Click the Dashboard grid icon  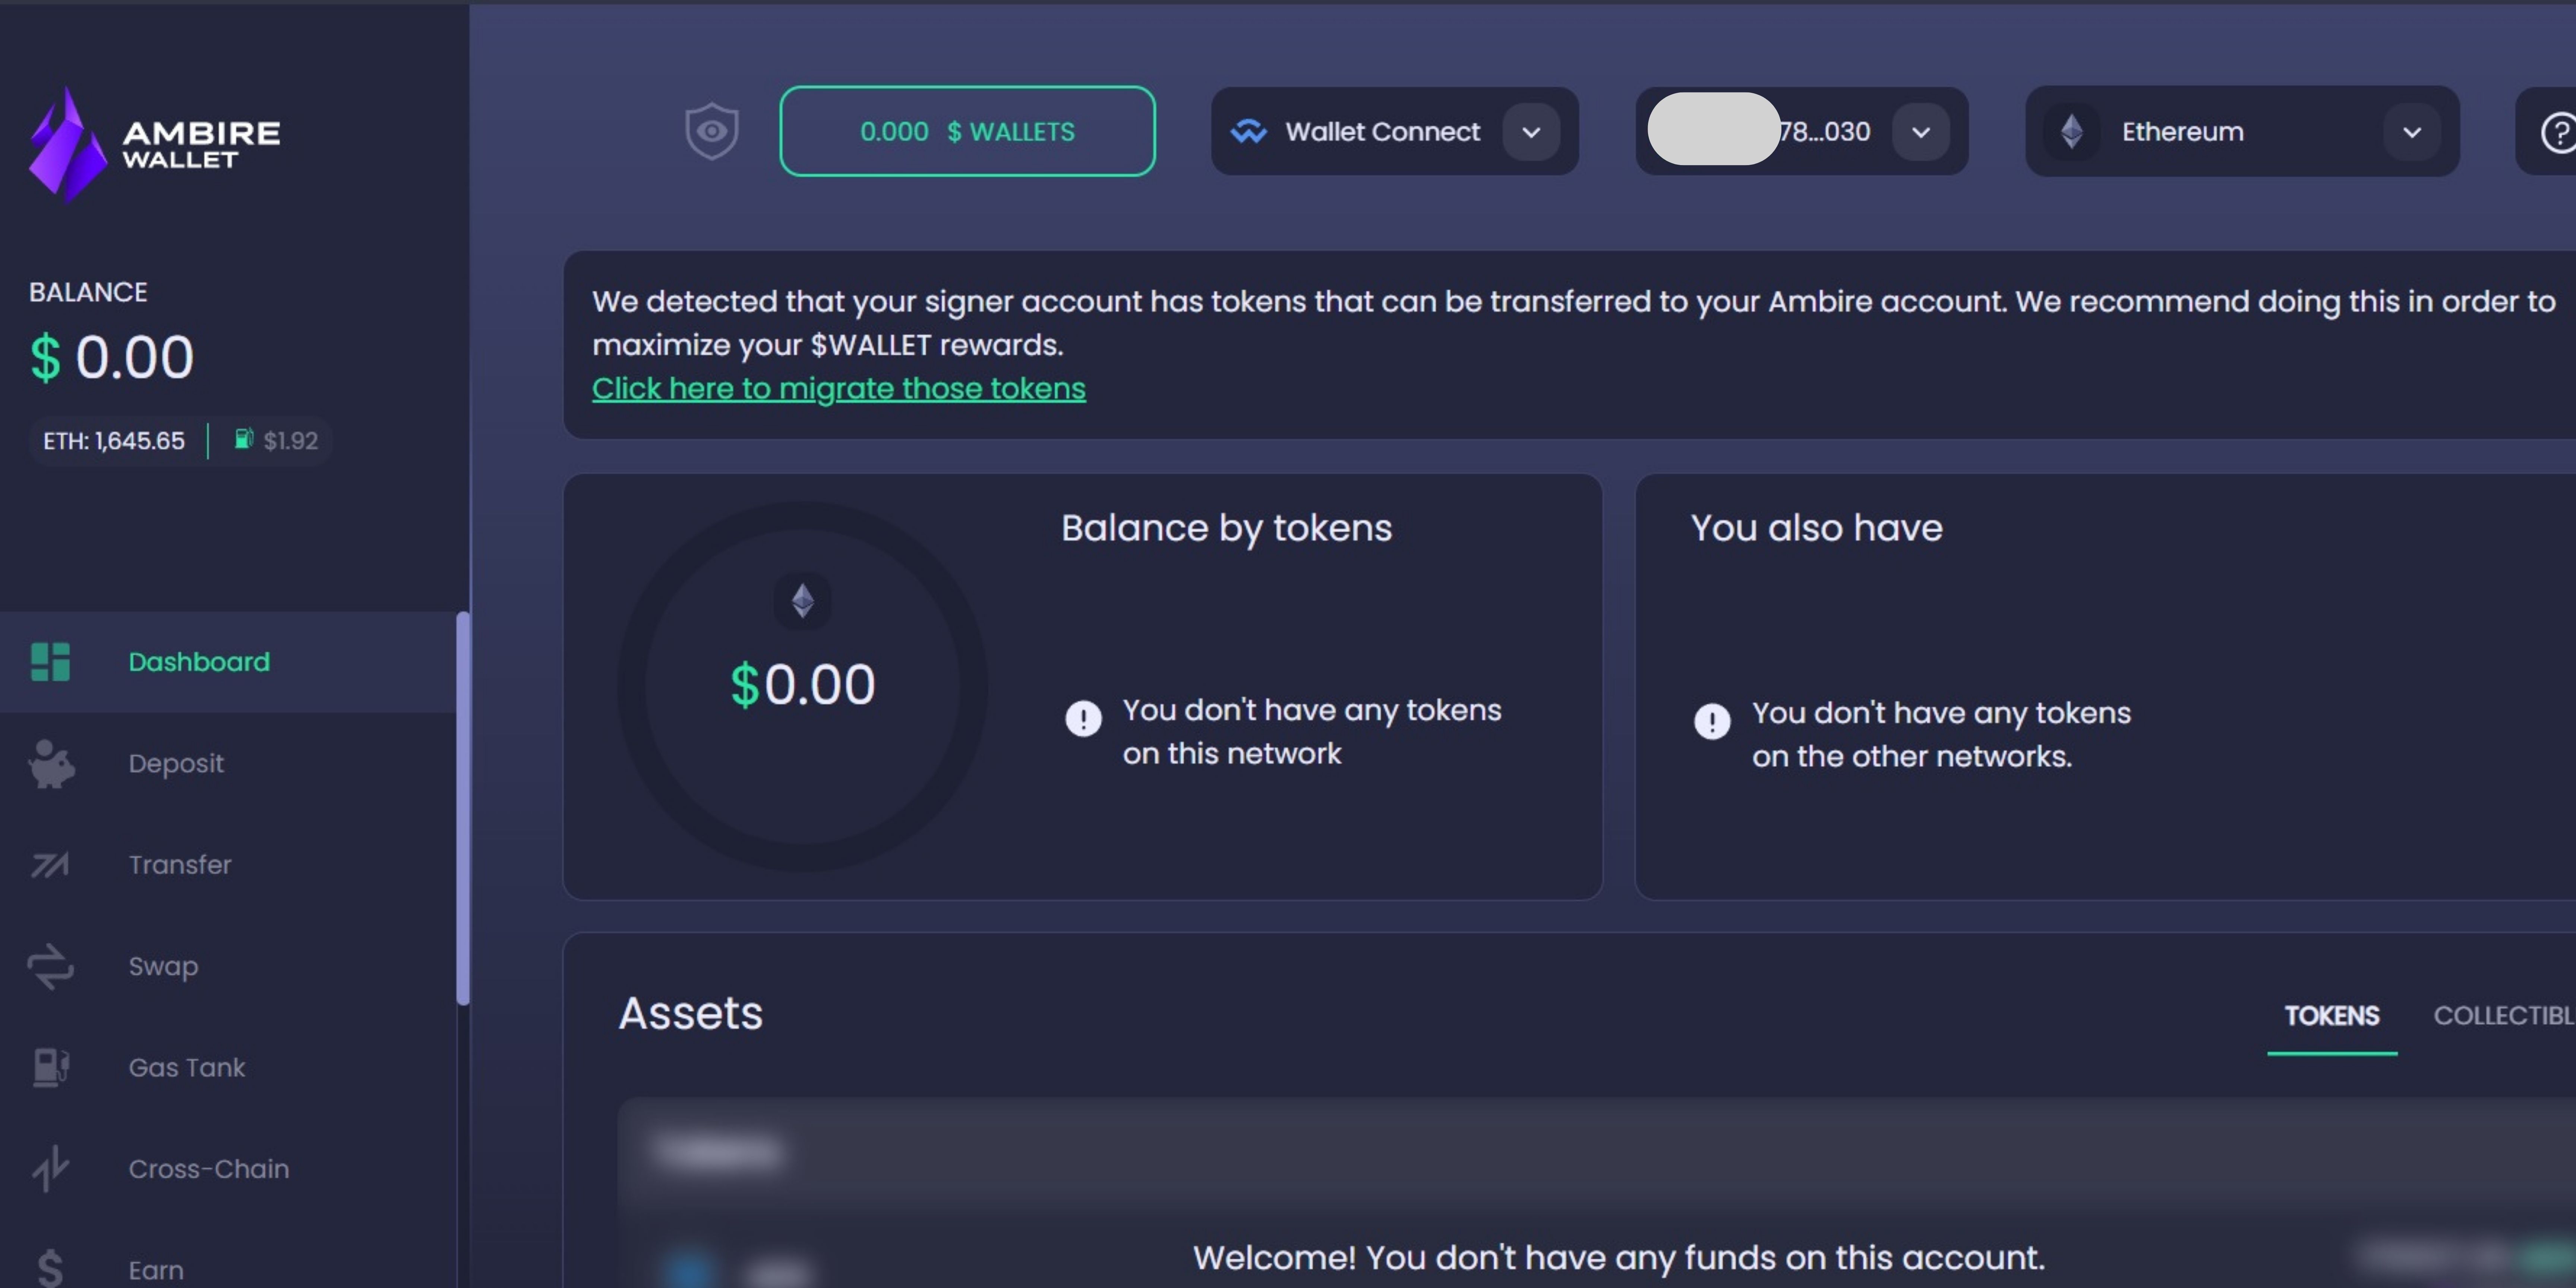coord(50,662)
